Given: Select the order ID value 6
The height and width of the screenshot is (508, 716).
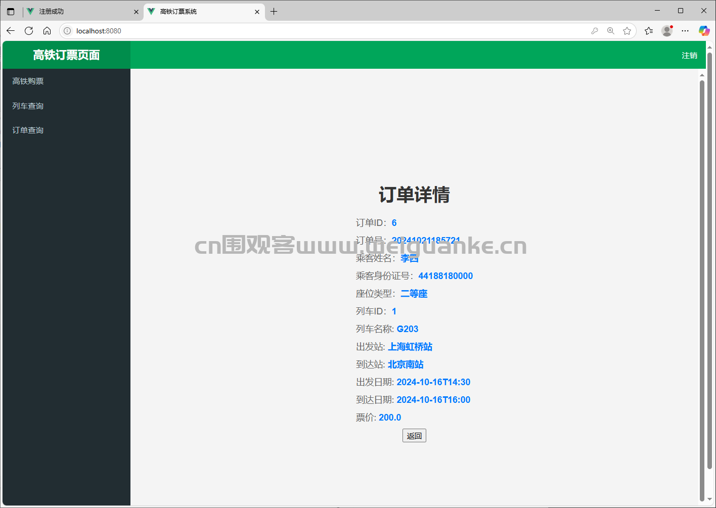Looking at the screenshot, I should [x=394, y=223].
